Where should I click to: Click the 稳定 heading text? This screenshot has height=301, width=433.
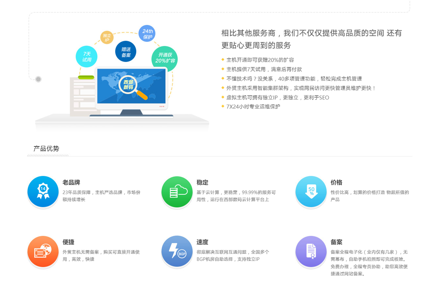click(x=202, y=182)
